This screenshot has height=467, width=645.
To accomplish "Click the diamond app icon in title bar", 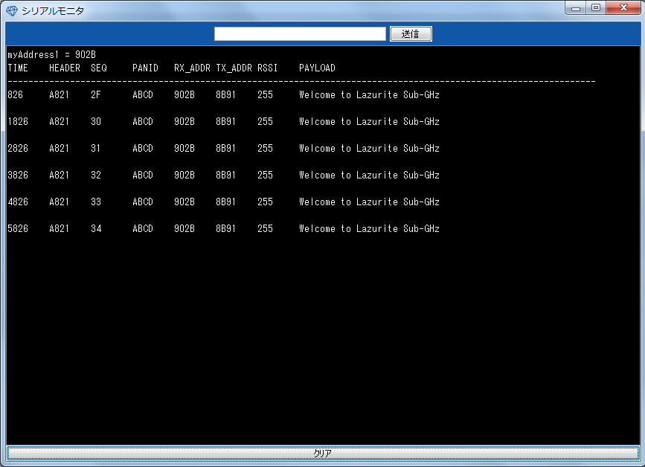I will [12, 10].
